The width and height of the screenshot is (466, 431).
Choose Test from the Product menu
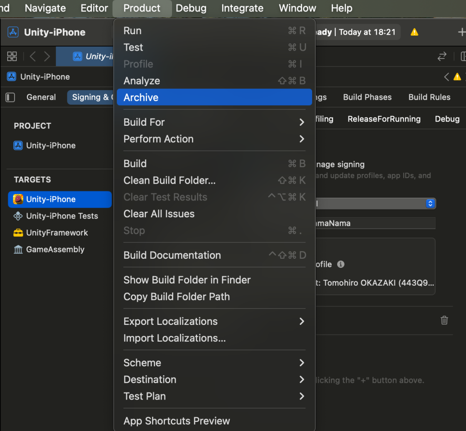click(214, 47)
